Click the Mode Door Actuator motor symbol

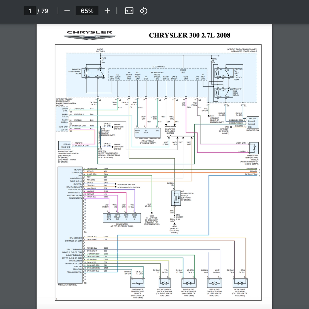pos(240,283)
